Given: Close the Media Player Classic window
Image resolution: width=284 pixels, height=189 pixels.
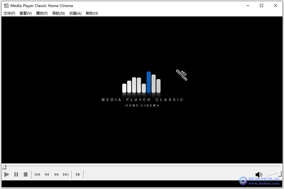Looking at the screenshot, I should coord(275,6).
